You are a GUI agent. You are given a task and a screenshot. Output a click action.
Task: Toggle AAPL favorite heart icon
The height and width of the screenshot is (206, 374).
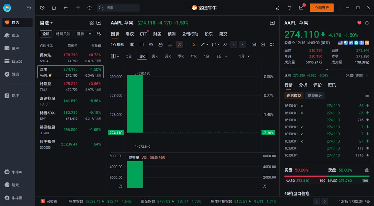click(359, 23)
